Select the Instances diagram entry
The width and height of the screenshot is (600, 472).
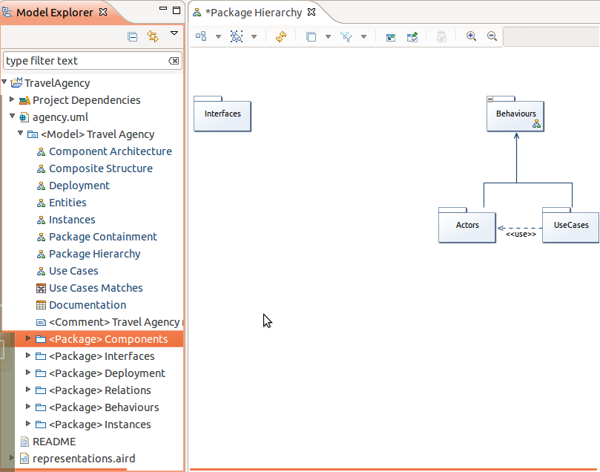pos(72,220)
